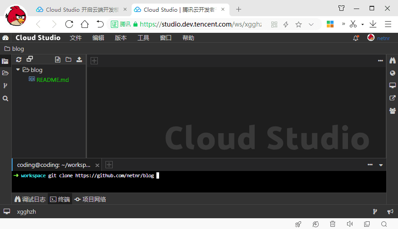Open the browser address bar dropdown chevron

point(311,24)
